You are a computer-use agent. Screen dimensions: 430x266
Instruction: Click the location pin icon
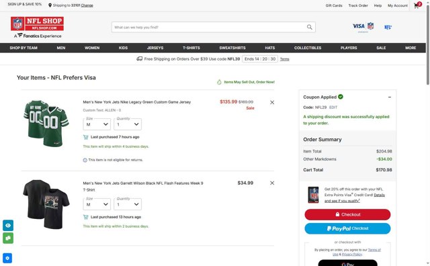click(x=50, y=5)
